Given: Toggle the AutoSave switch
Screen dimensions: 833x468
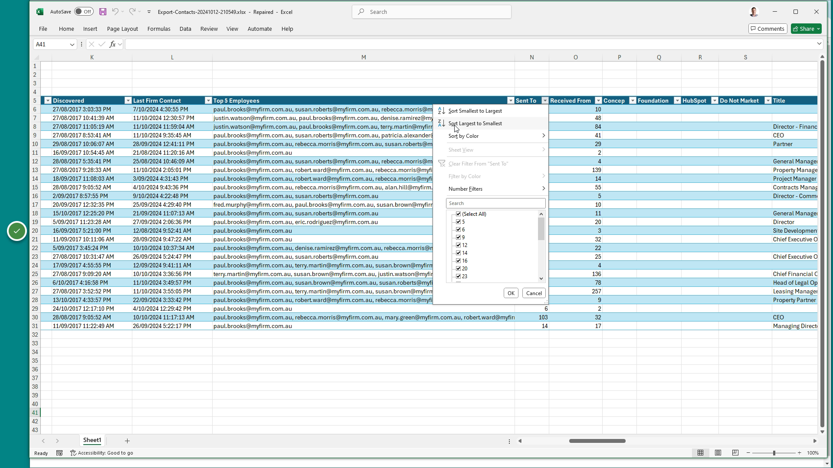Looking at the screenshot, I should [x=84, y=12].
